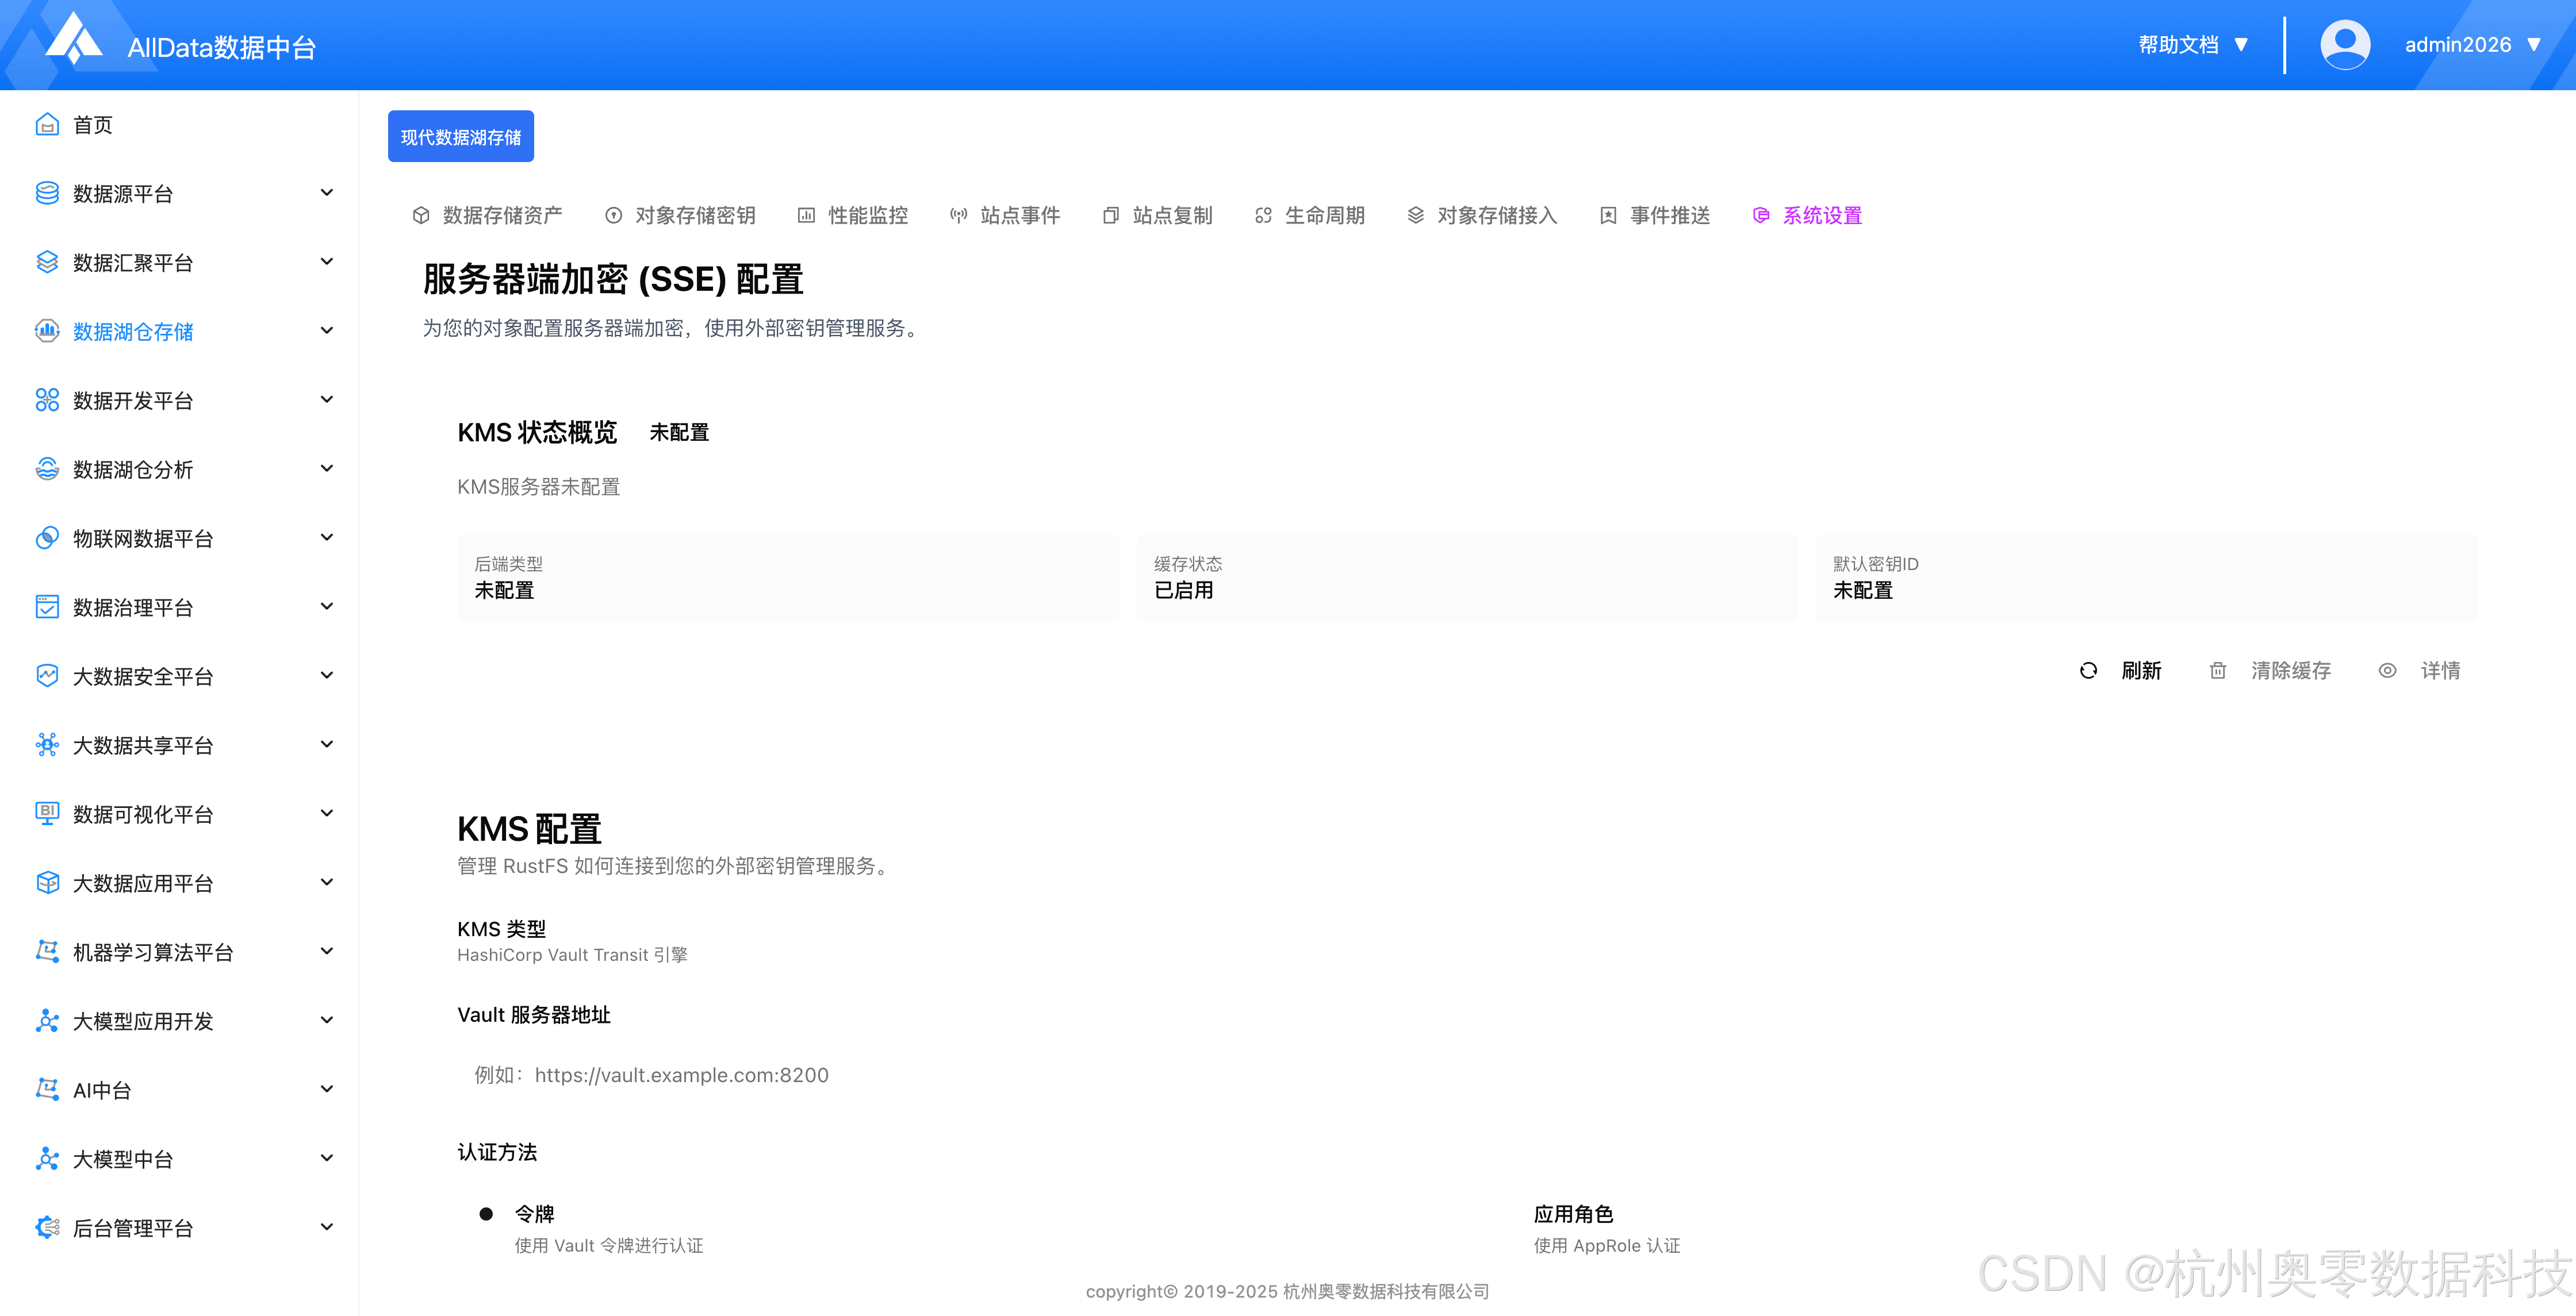
Task: Expand the 数据汇聚平台 menu chevron
Action: [x=326, y=262]
